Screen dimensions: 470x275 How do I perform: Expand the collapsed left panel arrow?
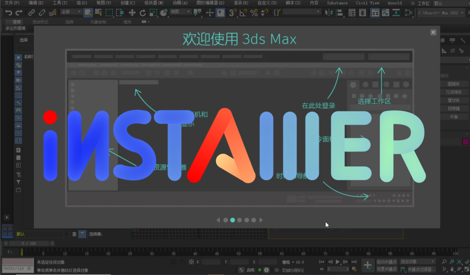(7, 218)
